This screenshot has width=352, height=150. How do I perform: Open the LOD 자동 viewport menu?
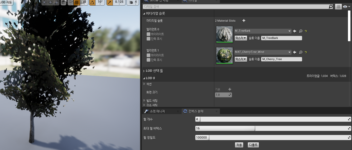click(x=6, y=2)
